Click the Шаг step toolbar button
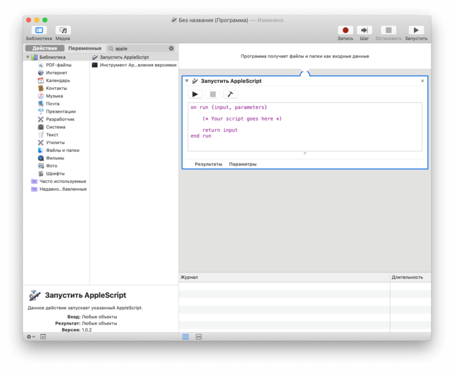 (364, 30)
